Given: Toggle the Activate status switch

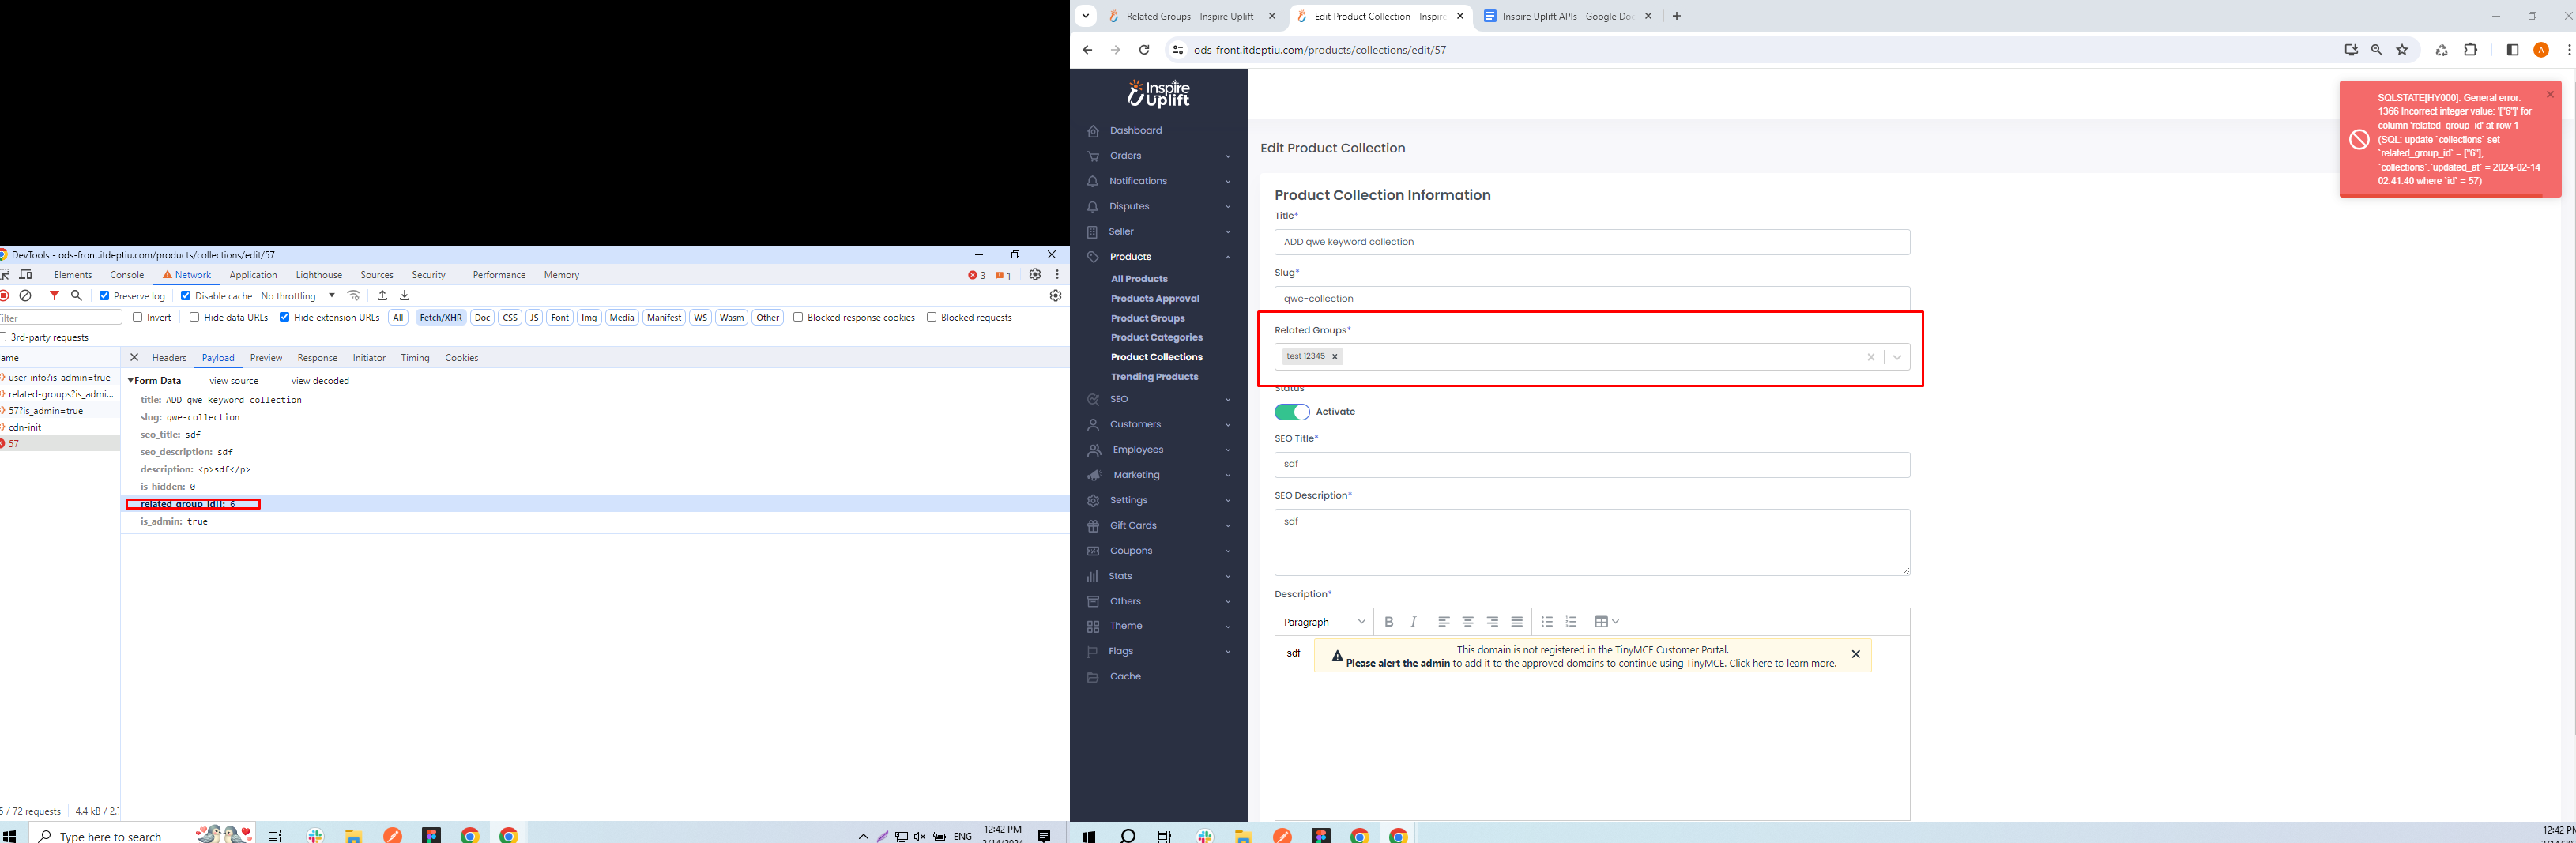Looking at the screenshot, I should coord(1291,412).
